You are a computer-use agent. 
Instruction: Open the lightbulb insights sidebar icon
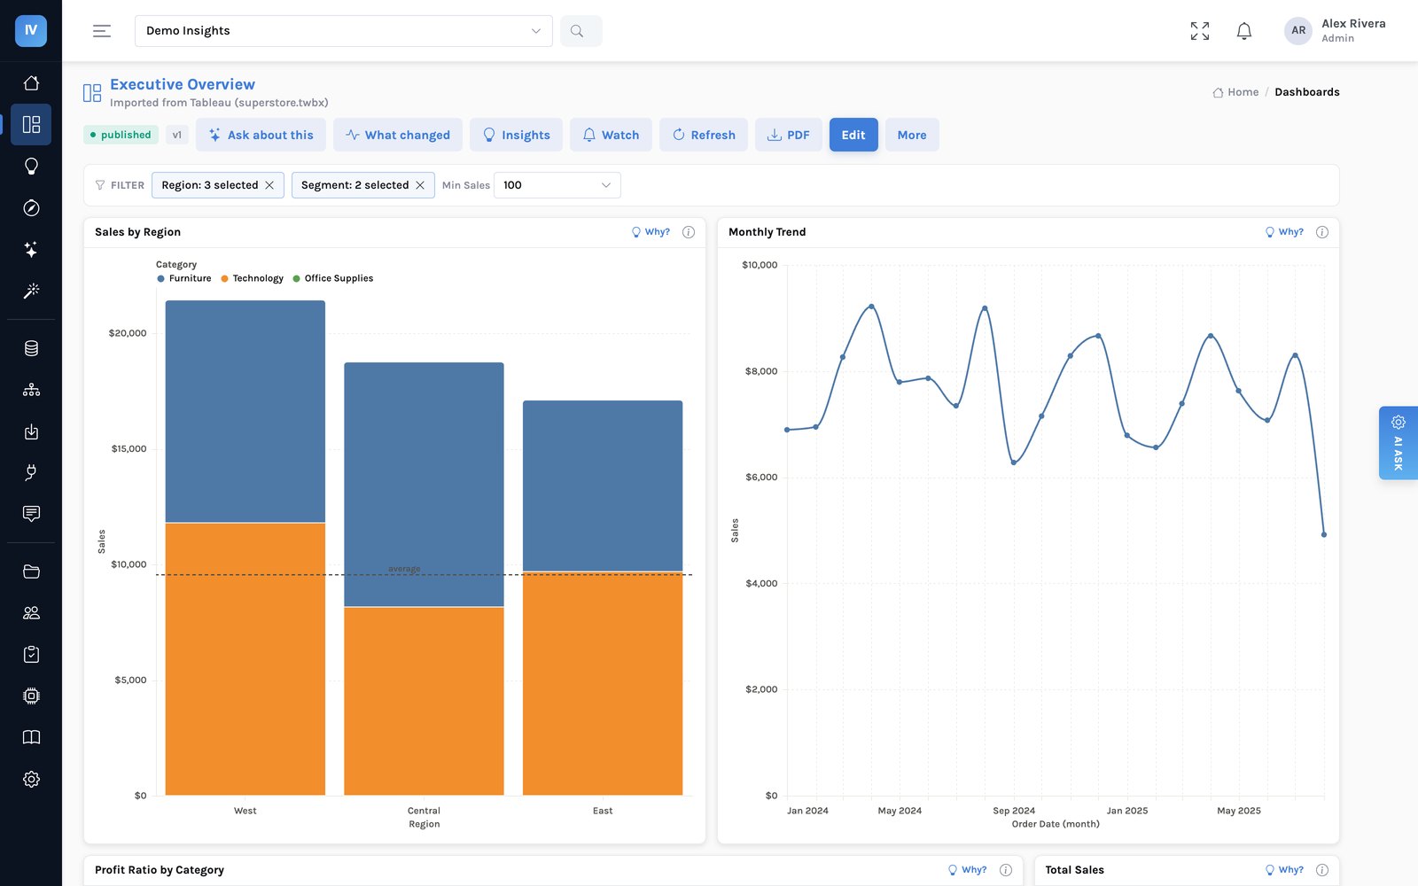point(31,166)
